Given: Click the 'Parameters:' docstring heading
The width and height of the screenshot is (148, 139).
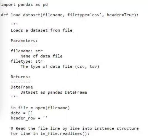Looking at the screenshot, I should pos(24,41).
